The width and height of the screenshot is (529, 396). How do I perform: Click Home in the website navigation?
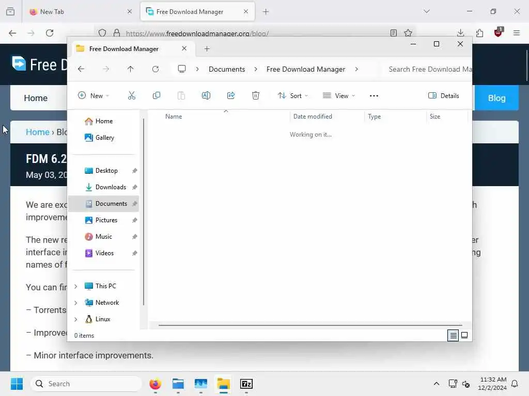coord(36,98)
